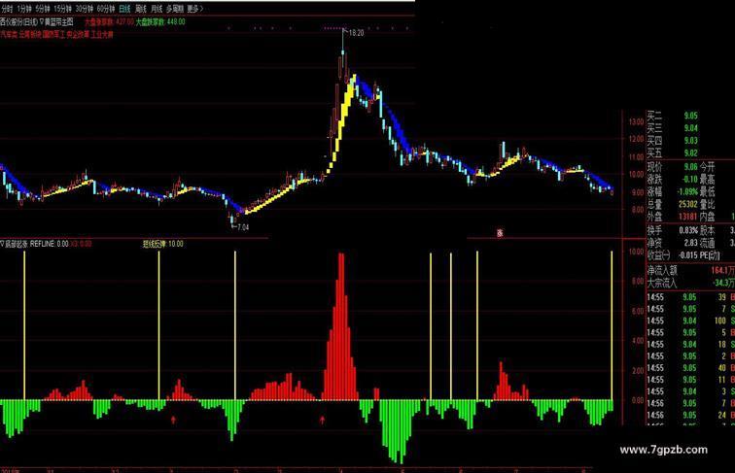Click the 大宗流入 -34.3万 row
This screenshot has width=735, height=473.
tap(691, 283)
